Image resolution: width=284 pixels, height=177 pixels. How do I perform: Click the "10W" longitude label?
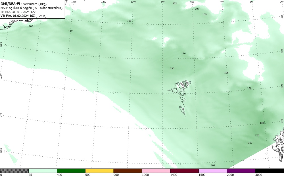click(x=133, y=2)
